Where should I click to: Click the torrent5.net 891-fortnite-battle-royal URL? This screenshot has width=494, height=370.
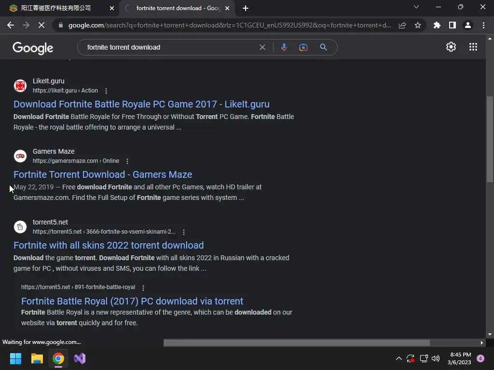point(78,287)
